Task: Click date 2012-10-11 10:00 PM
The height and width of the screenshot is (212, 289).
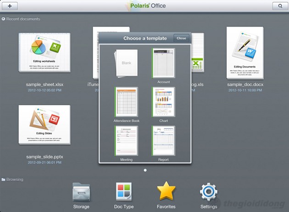Action: pos(245,90)
